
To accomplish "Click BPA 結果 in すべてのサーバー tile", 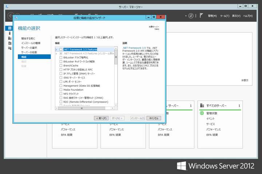I will pyautogui.click(x=212, y=135).
